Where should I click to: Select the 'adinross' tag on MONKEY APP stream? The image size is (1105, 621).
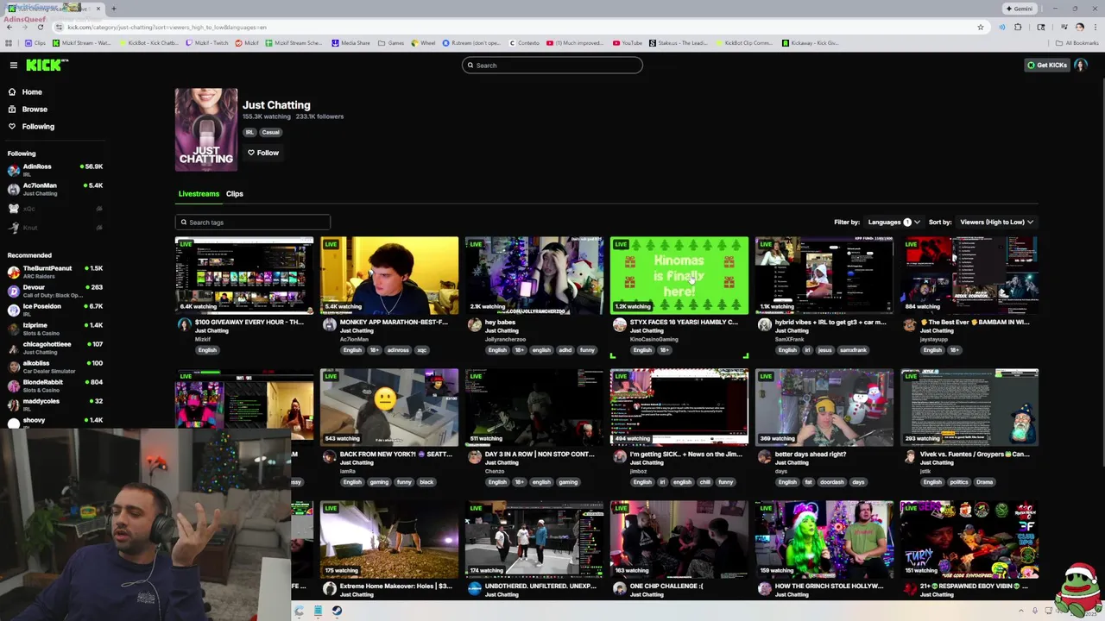coord(398,350)
